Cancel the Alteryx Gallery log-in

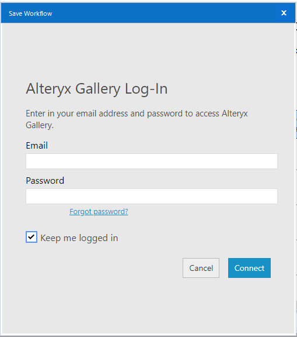coord(201,268)
